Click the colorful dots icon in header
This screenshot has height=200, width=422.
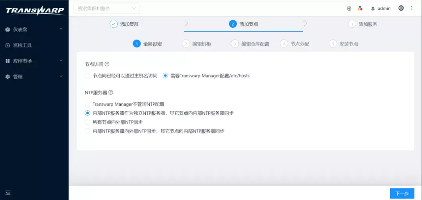[x=360, y=8]
